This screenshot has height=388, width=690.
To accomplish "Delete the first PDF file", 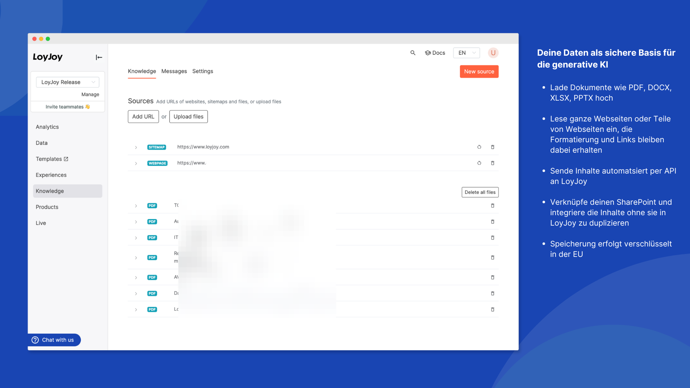I will pos(493,206).
